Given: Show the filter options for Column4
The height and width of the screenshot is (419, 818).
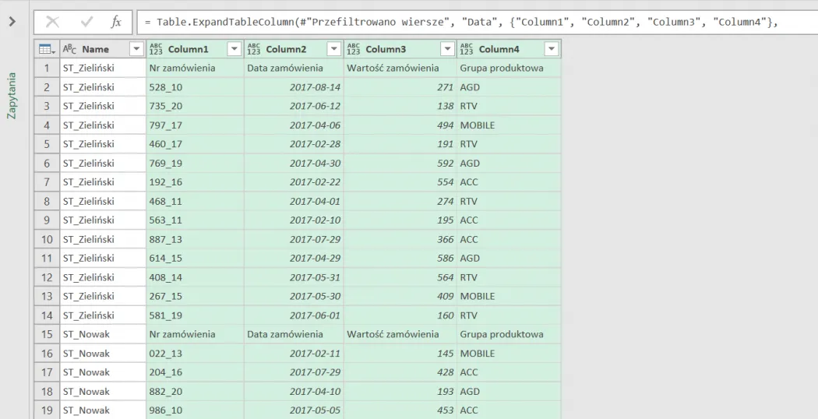Looking at the screenshot, I should [552, 50].
